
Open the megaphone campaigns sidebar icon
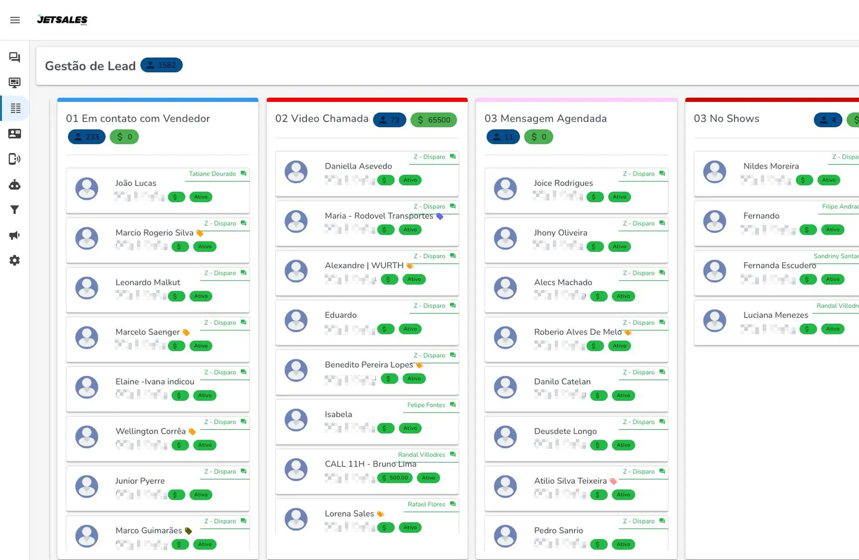(14, 235)
